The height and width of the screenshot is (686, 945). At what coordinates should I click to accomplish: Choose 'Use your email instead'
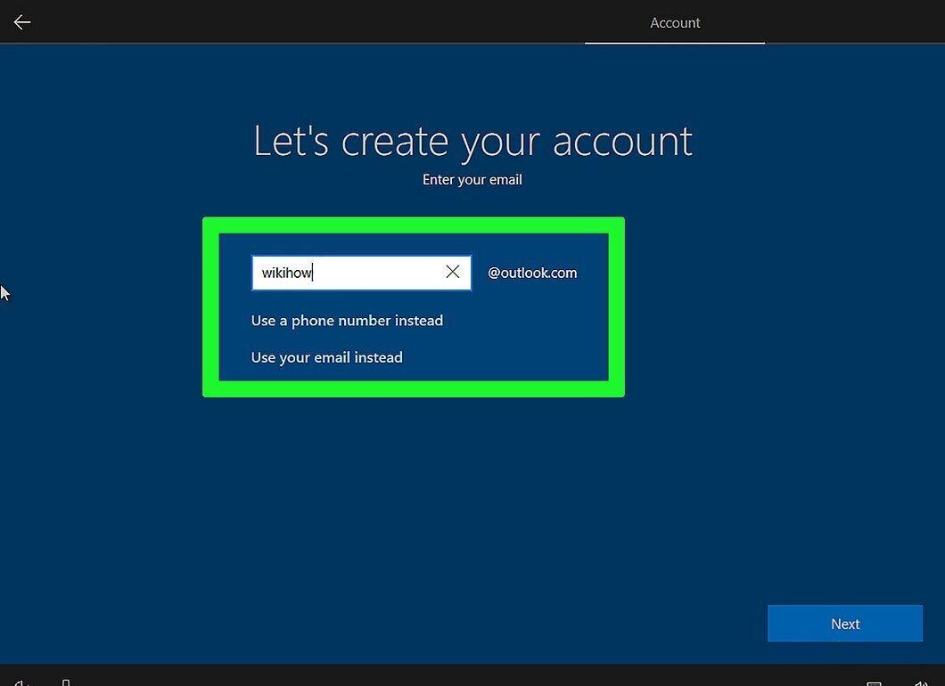tap(326, 357)
